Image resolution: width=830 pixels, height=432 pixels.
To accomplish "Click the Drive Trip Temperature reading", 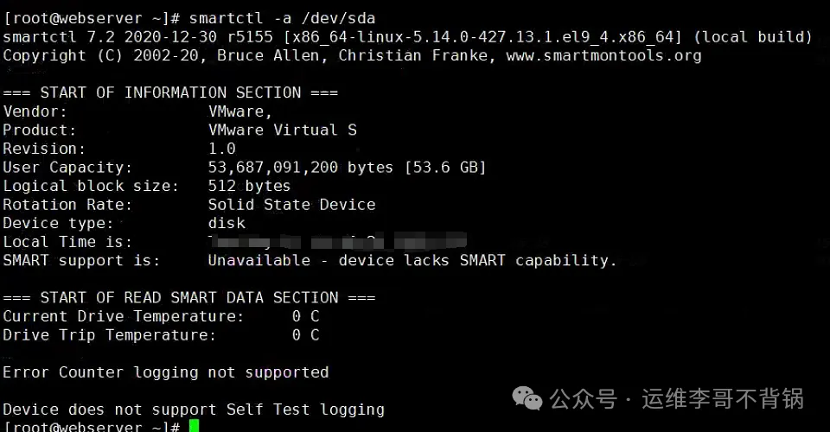I will 305,334.
